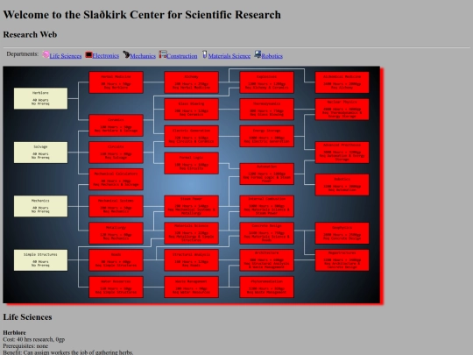
Task: Open the Advanced Prostheses research node
Action: tap(342, 153)
